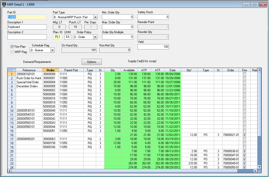Toggle the Firm Plan checkbox

(12, 47)
